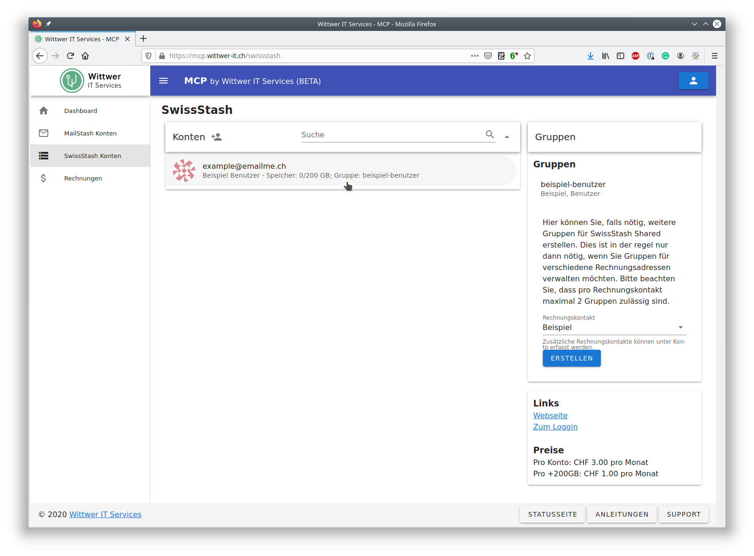Open the example@emailme.ch account row

(341, 171)
